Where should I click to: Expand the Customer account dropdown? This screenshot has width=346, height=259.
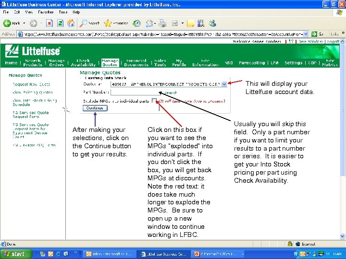pyautogui.click(x=224, y=84)
